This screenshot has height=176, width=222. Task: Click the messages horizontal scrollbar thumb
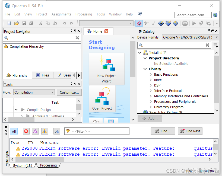point(40,159)
